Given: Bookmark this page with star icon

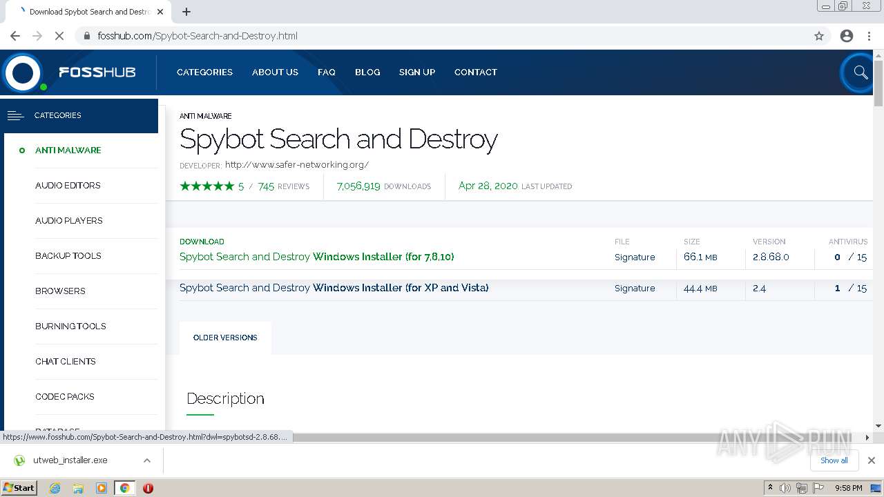Looking at the screenshot, I should coord(819,36).
